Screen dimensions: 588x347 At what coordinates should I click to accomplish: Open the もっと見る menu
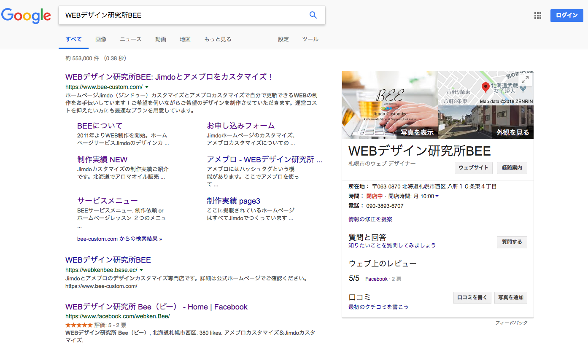tap(218, 39)
